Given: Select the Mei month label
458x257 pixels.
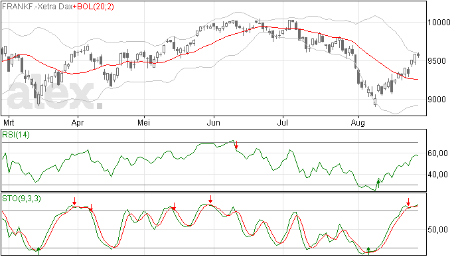Looking at the screenshot, I should click(144, 122).
